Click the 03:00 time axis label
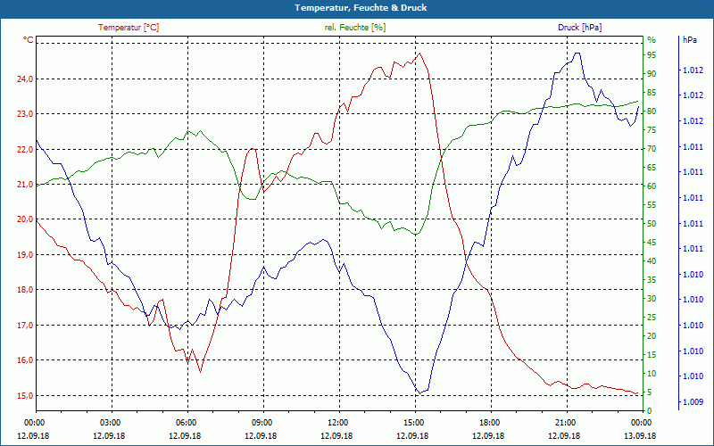714x446 pixels. [110, 422]
